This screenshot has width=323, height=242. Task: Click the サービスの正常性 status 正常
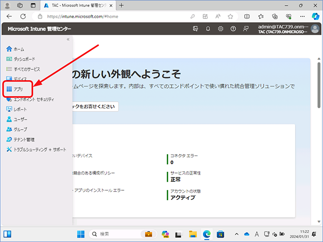(175, 180)
